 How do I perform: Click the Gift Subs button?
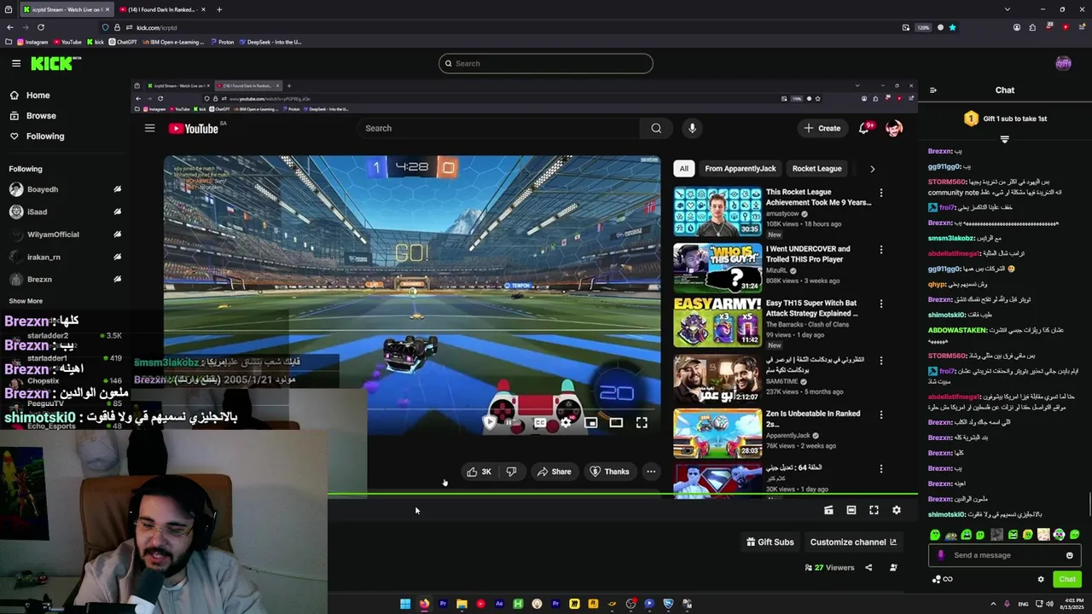pyautogui.click(x=770, y=542)
